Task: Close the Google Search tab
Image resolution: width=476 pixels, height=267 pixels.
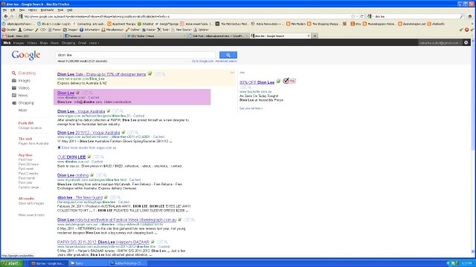Action: [309, 36]
